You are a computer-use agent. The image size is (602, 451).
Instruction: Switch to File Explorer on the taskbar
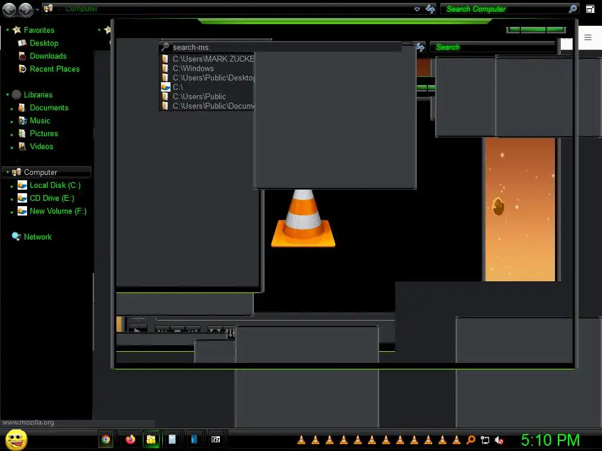click(x=151, y=439)
